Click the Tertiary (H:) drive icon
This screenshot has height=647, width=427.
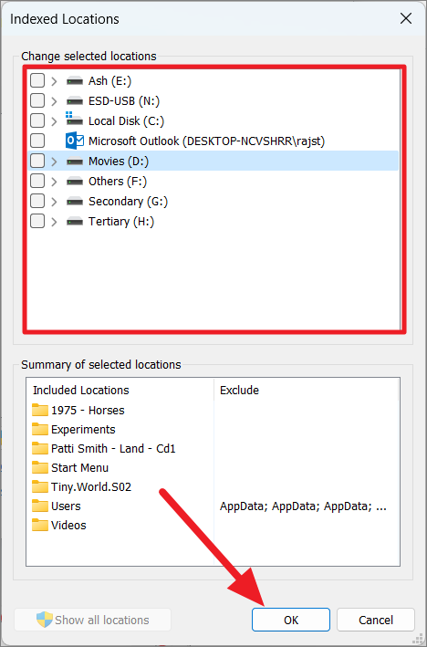[75, 222]
